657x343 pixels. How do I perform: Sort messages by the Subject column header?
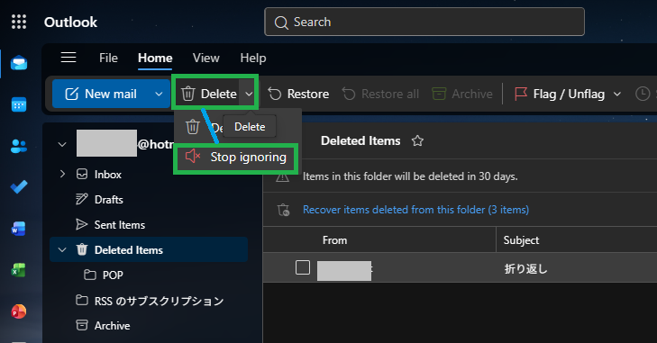point(521,240)
